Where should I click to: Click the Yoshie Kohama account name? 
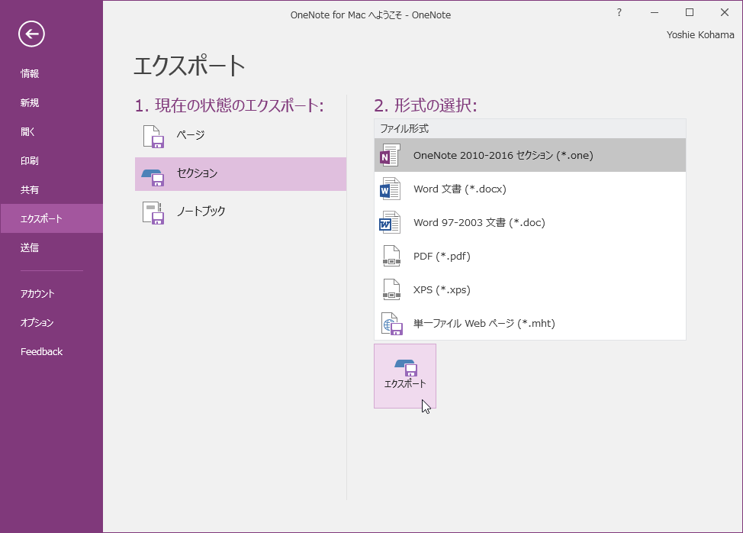[700, 34]
